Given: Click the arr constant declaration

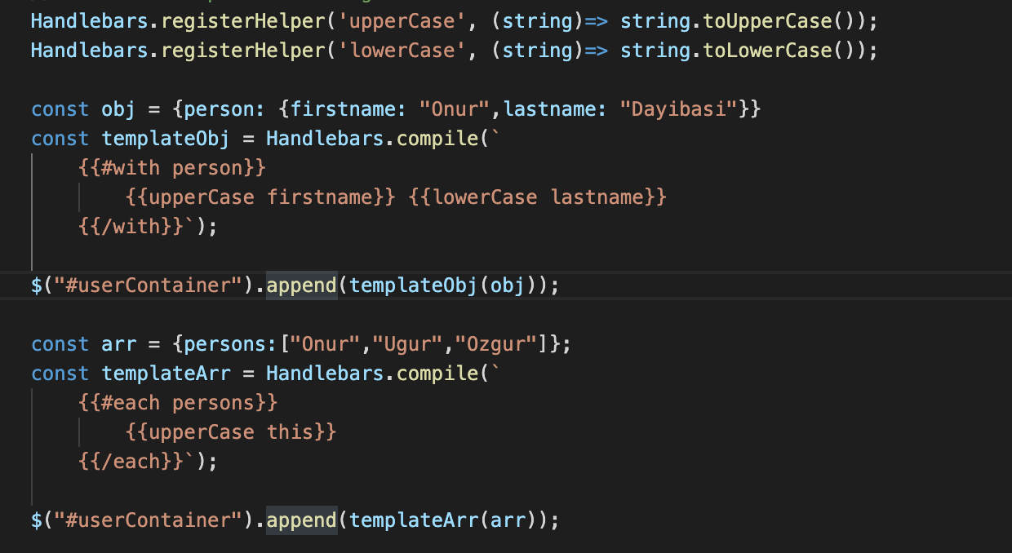Looking at the screenshot, I should pos(118,343).
